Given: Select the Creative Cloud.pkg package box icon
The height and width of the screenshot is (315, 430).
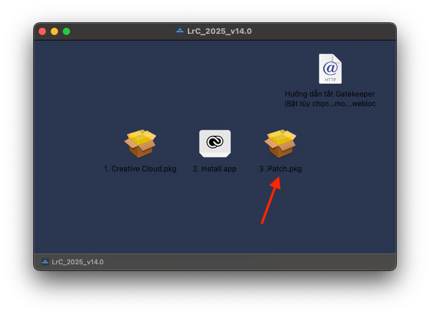Looking at the screenshot, I should 140,144.
